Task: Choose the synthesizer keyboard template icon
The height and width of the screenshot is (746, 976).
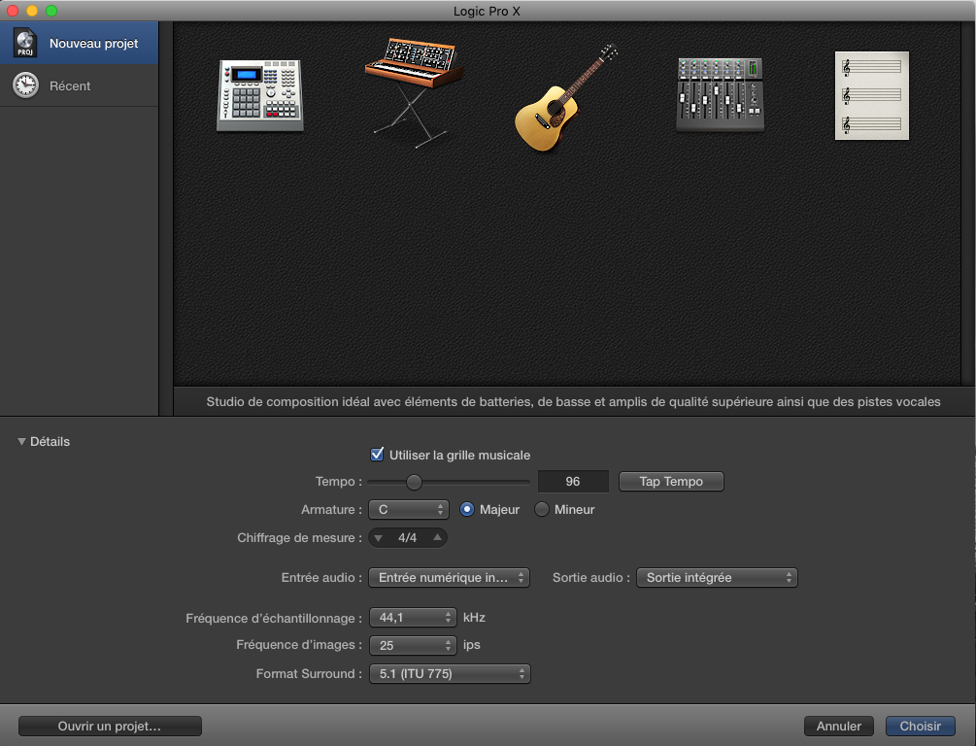Action: (413, 89)
